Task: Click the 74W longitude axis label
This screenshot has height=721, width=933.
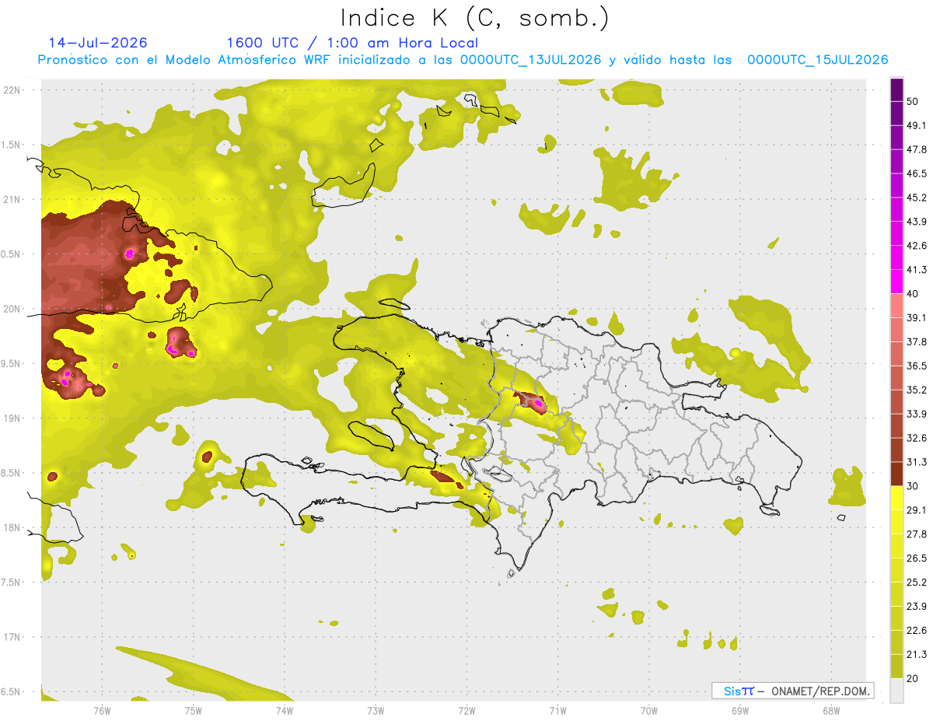Action: point(285,710)
